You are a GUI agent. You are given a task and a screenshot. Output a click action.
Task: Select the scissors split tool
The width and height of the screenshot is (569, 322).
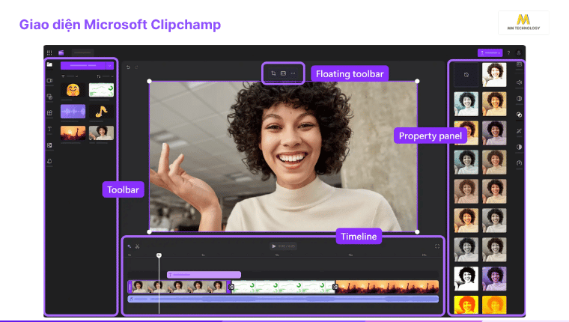[138, 246]
